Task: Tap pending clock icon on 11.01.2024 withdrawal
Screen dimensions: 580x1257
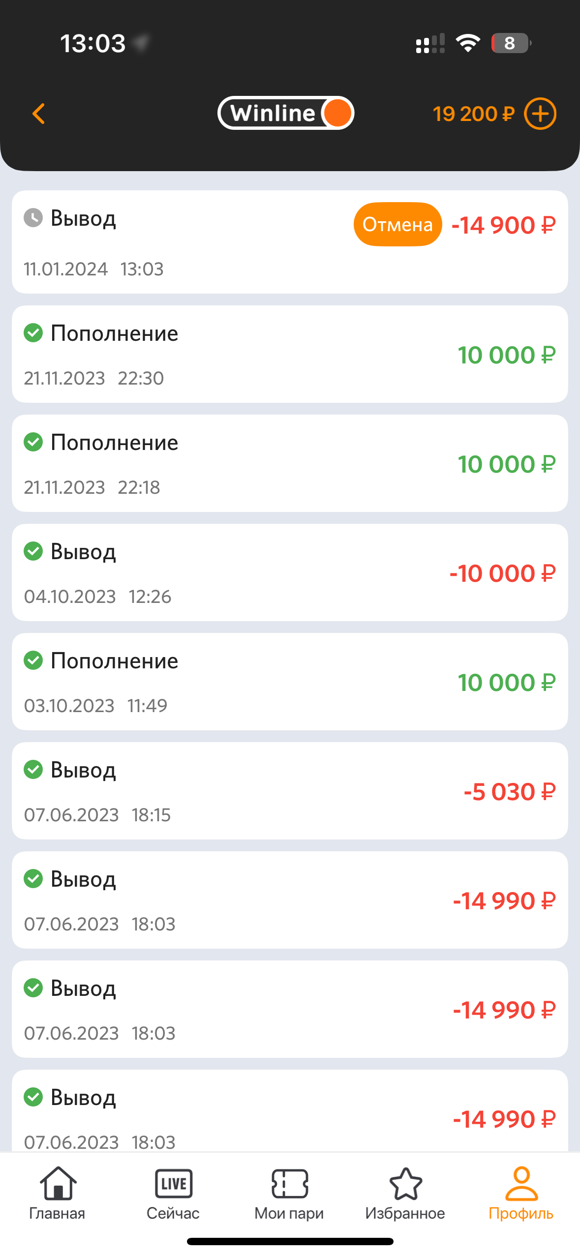Action: [33, 218]
